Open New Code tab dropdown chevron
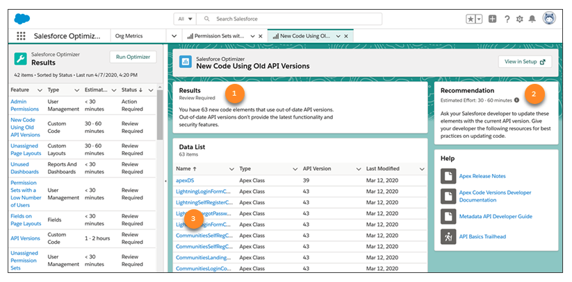The width and height of the screenshot is (572, 282). point(338,36)
